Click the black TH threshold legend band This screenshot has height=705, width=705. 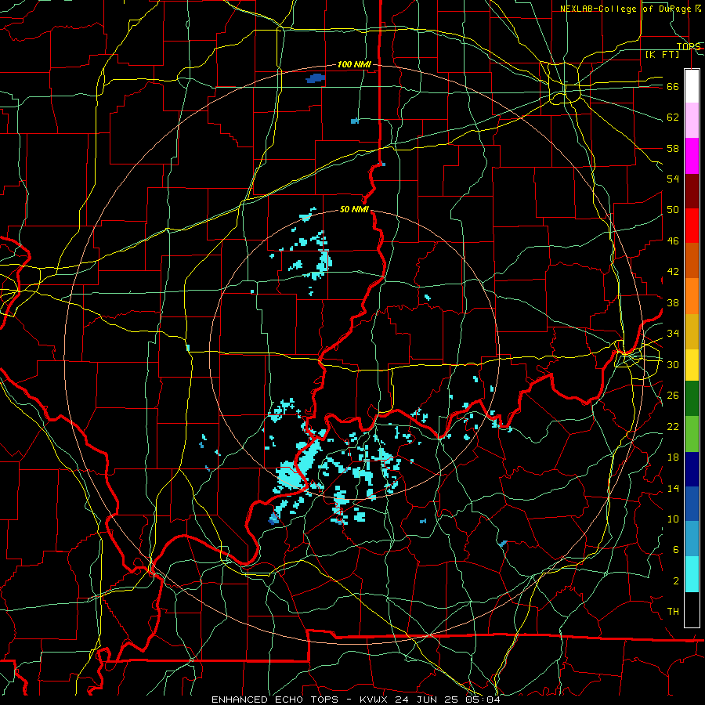(x=692, y=609)
